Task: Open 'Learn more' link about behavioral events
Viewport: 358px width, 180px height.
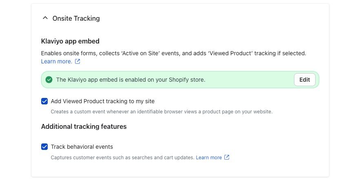Action: coord(209,158)
